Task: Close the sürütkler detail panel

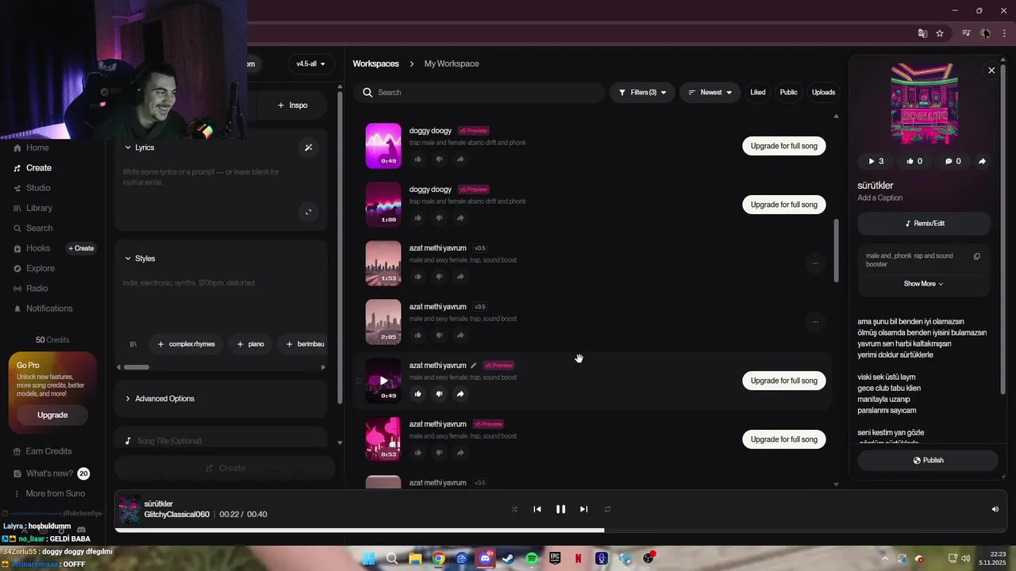Action: (x=991, y=71)
